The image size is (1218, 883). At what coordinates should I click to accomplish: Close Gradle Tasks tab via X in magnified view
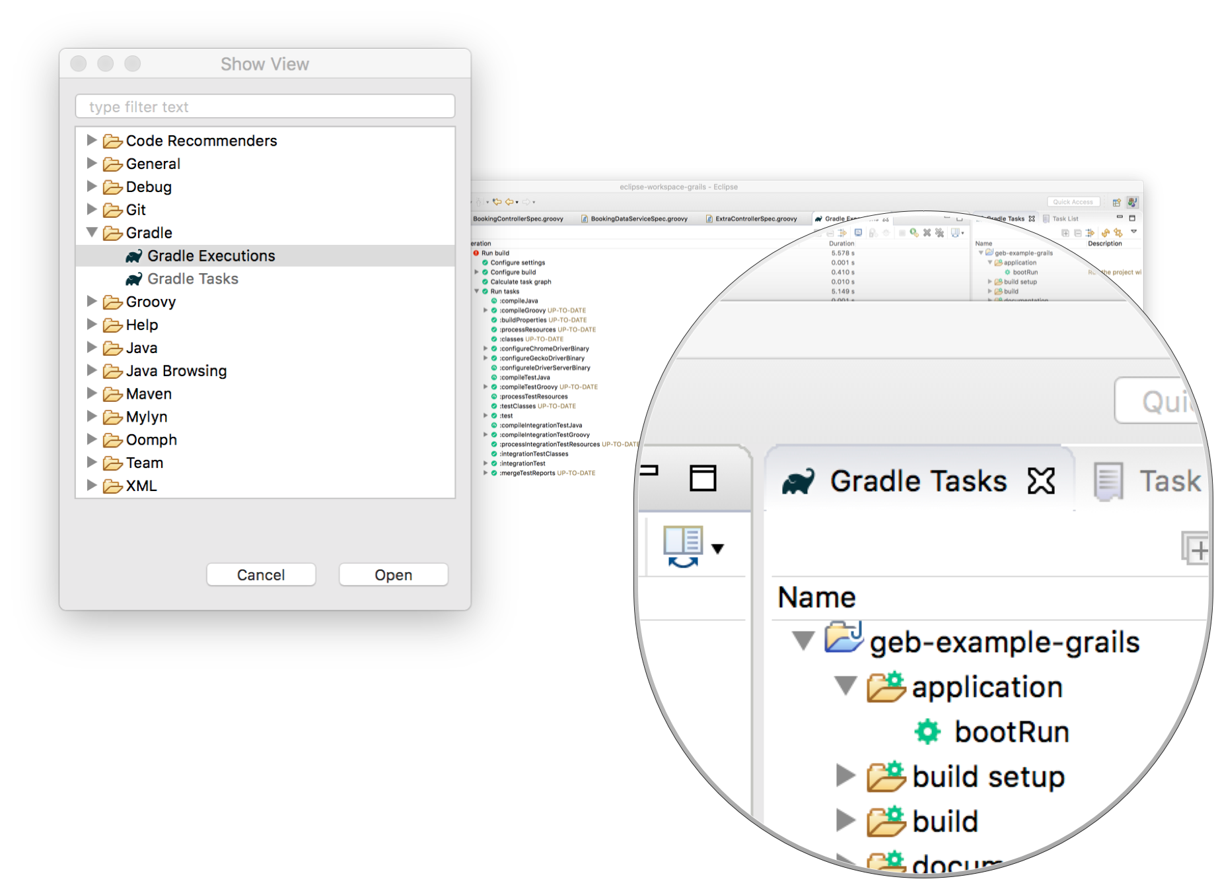1042,480
